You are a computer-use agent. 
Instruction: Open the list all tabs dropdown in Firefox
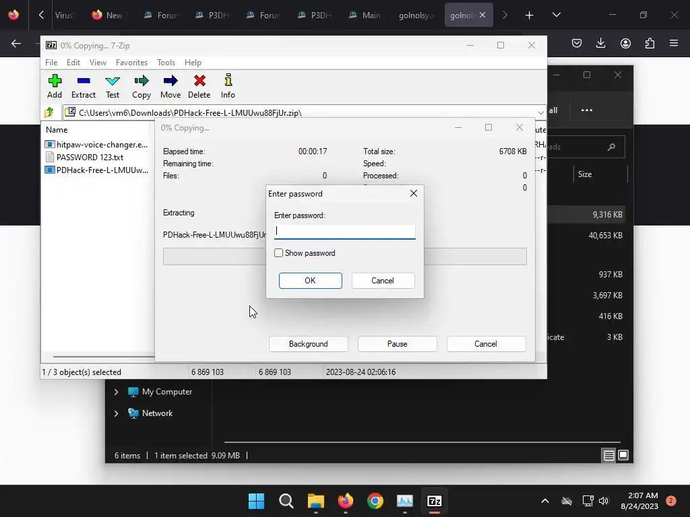coord(556,15)
